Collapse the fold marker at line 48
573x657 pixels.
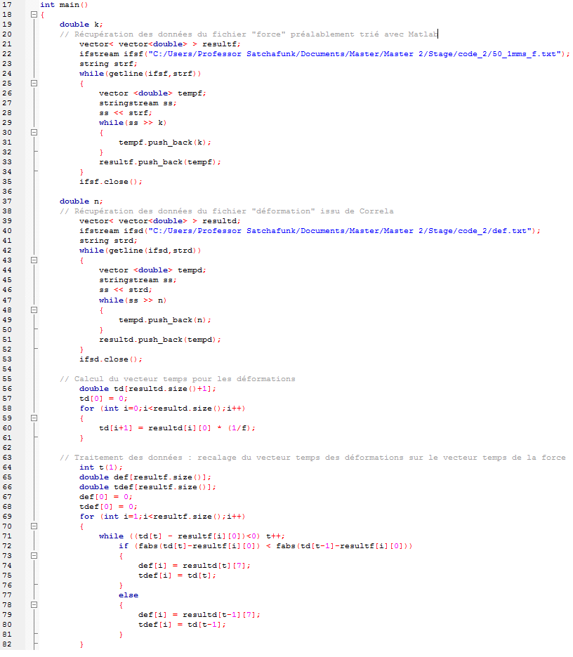[34, 310]
